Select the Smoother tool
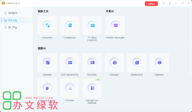Image resolution: width=192 pixels, height=112 pixels. coord(92,63)
